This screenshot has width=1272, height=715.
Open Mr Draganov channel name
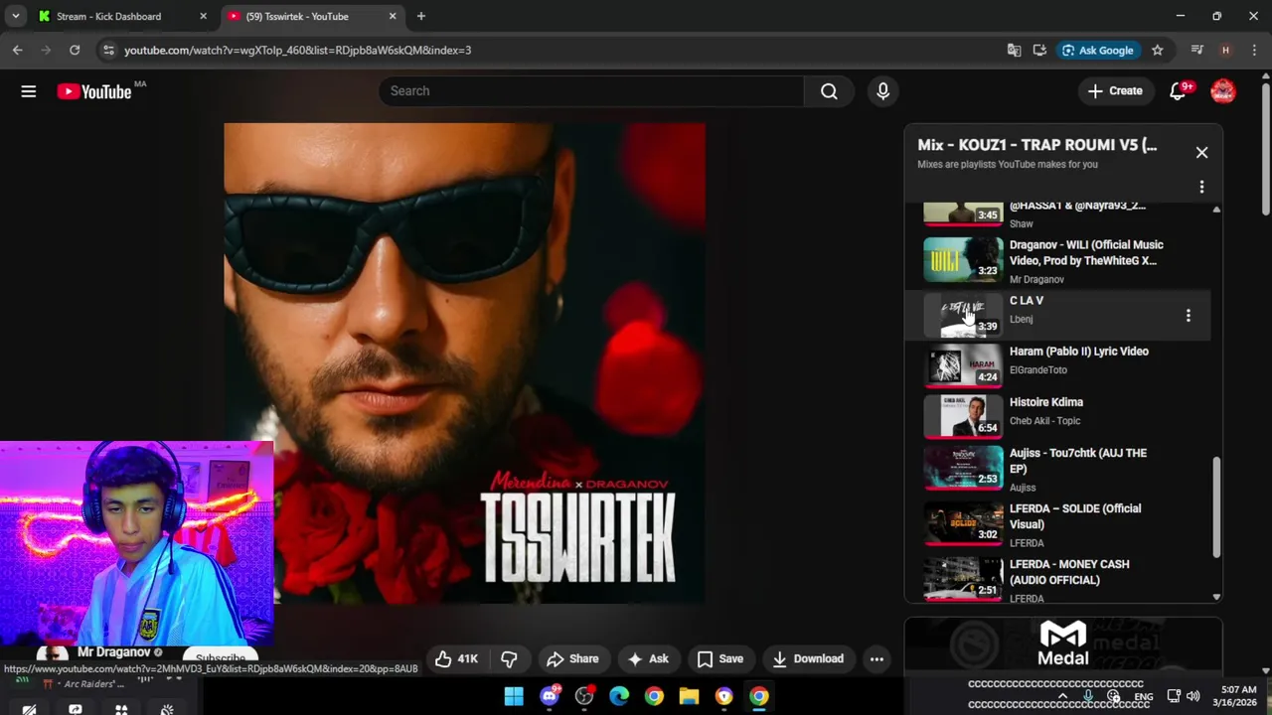pos(113,652)
